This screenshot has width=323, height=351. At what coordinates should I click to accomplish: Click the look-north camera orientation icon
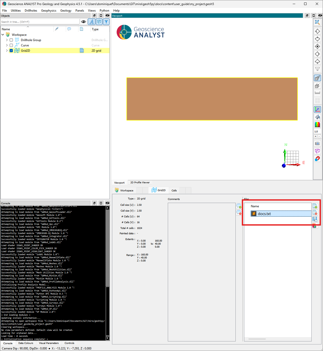click(317, 39)
